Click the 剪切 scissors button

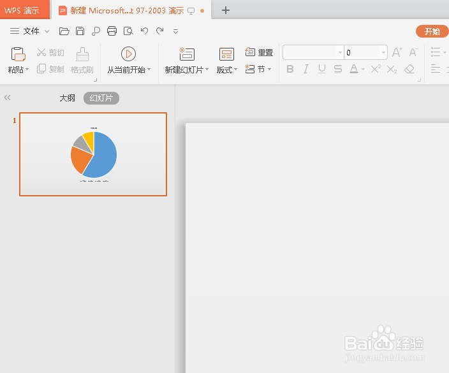pyautogui.click(x=50, y=52)
